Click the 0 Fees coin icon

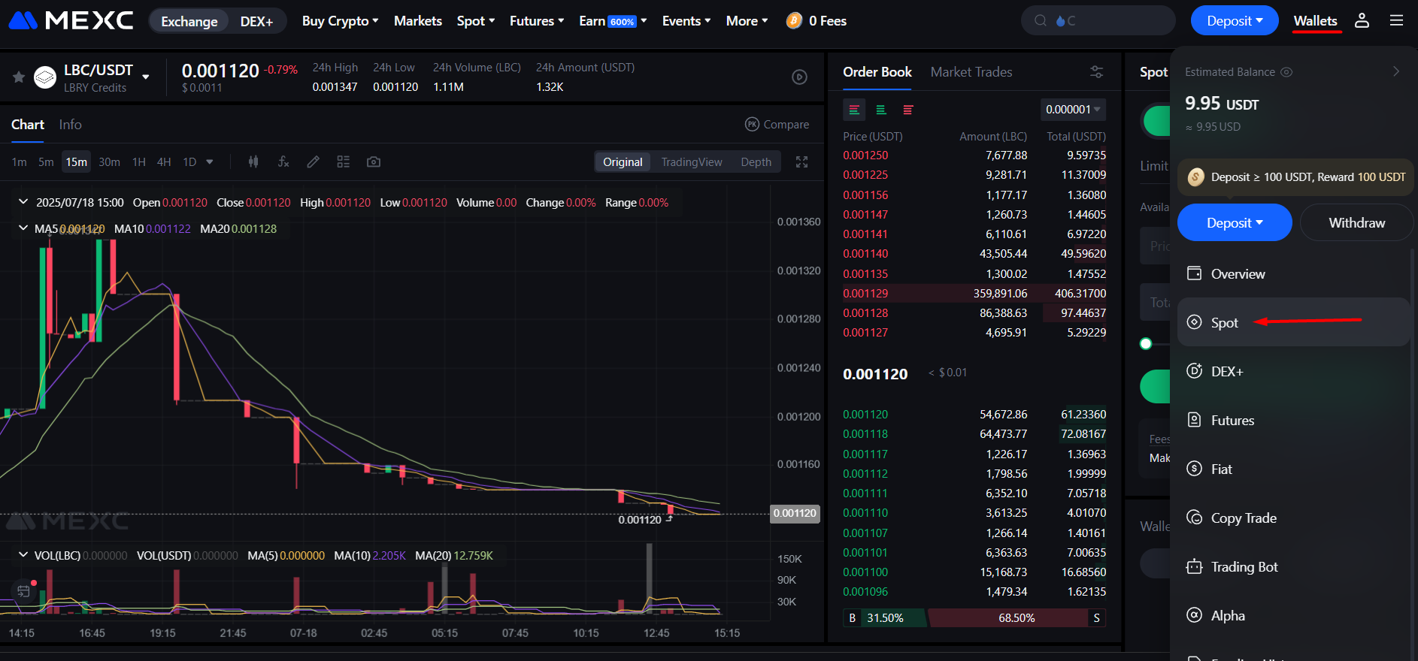tap(794, 21)
